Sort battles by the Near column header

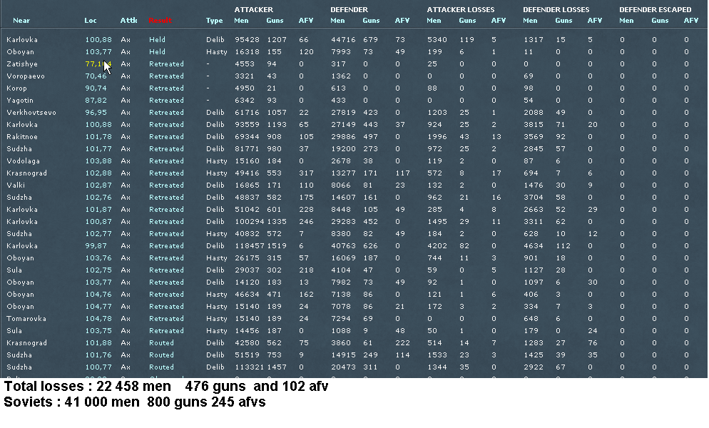21,21
